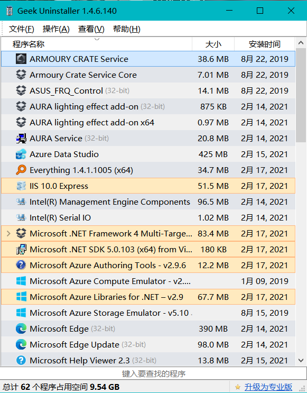307x393 pixels.
Task: Open the 文件(F) menu
Action: click(22, 29)
